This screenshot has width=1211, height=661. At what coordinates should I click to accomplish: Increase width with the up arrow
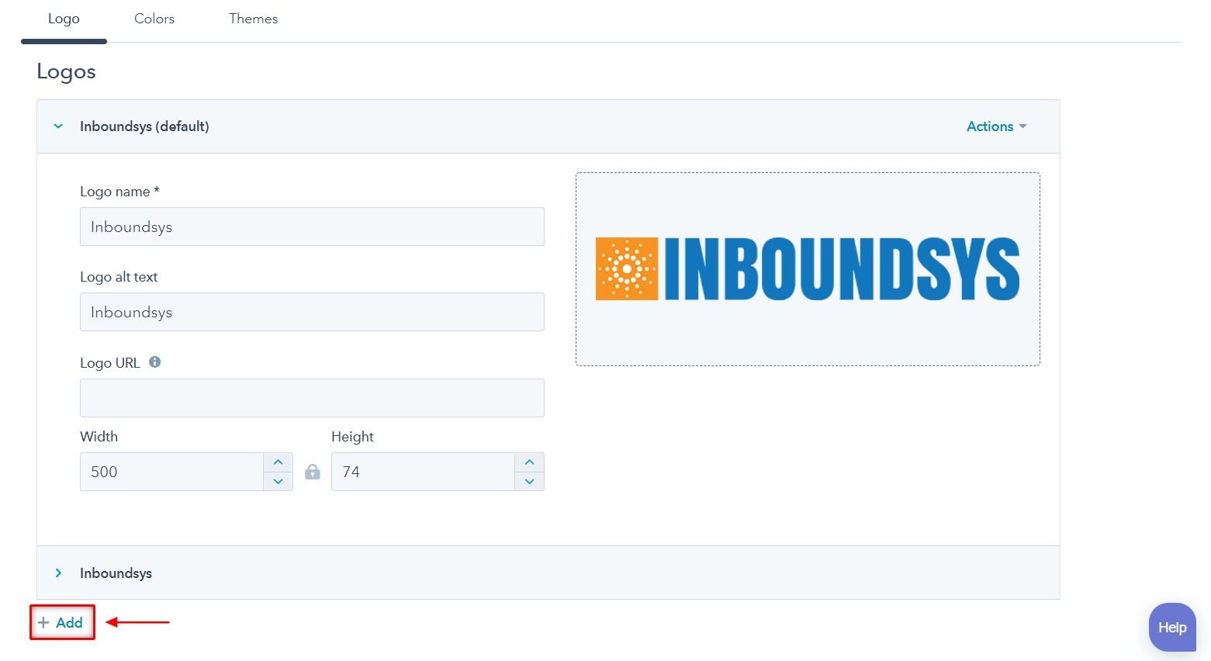[278, 462]
